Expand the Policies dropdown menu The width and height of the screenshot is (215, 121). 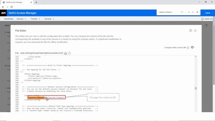[35, 19]
